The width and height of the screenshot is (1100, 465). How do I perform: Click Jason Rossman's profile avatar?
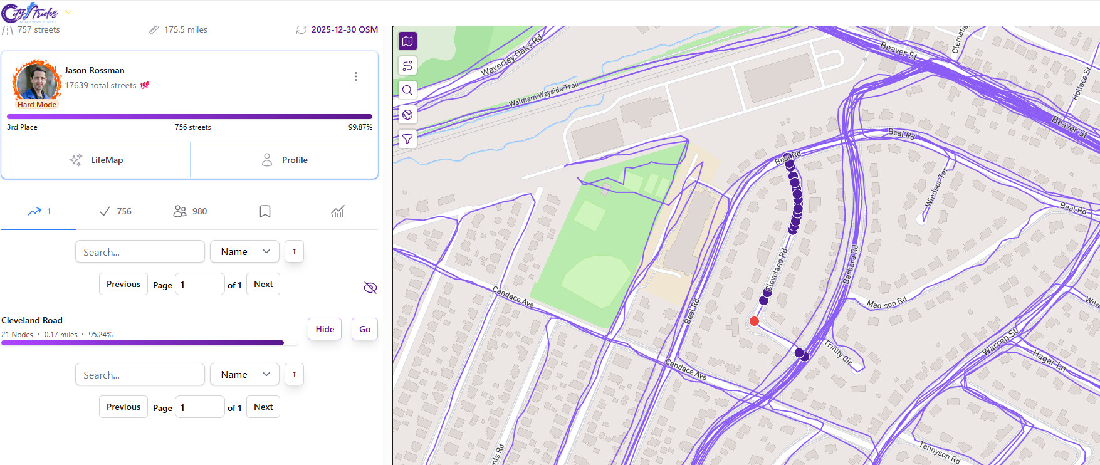click(37, 81)
